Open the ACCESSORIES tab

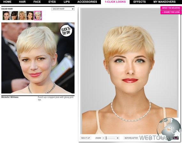point(87,2)
